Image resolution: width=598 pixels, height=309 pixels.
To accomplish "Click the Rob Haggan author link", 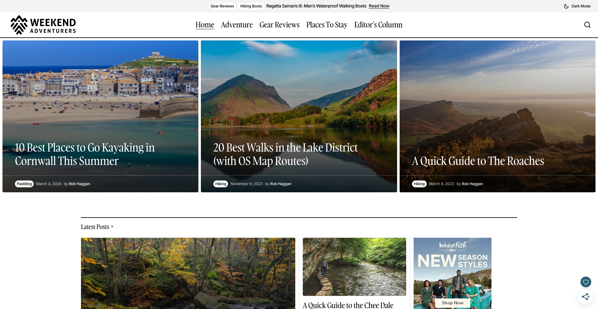I will pyautogui.click(x=79, y=184).
